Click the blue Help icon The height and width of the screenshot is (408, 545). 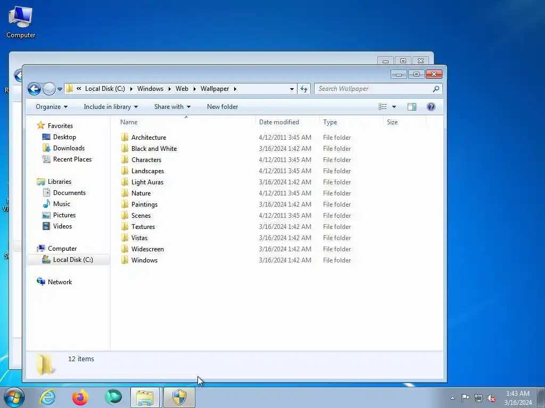431,107
